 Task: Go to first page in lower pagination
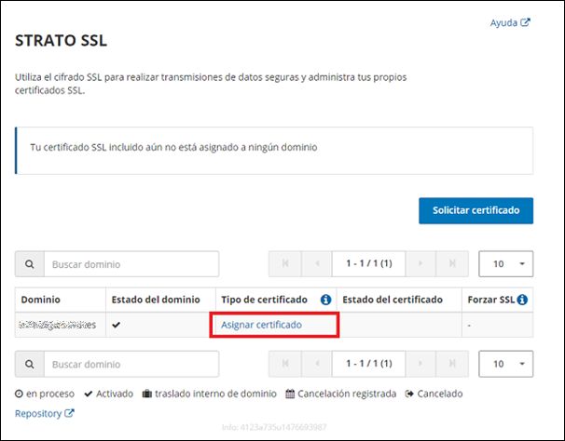285,364
